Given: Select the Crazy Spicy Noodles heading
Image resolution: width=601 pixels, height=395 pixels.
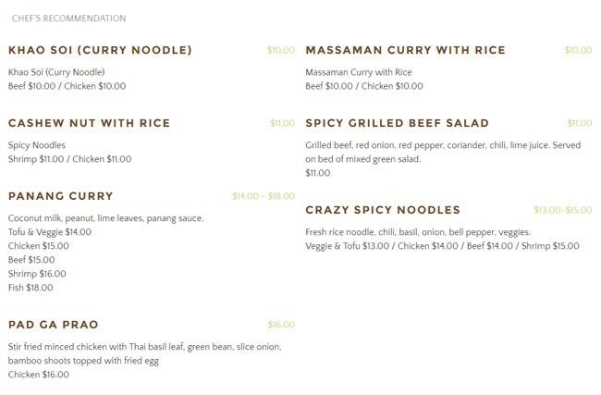Looking at the screenshot, I should (x=383, y=210).
